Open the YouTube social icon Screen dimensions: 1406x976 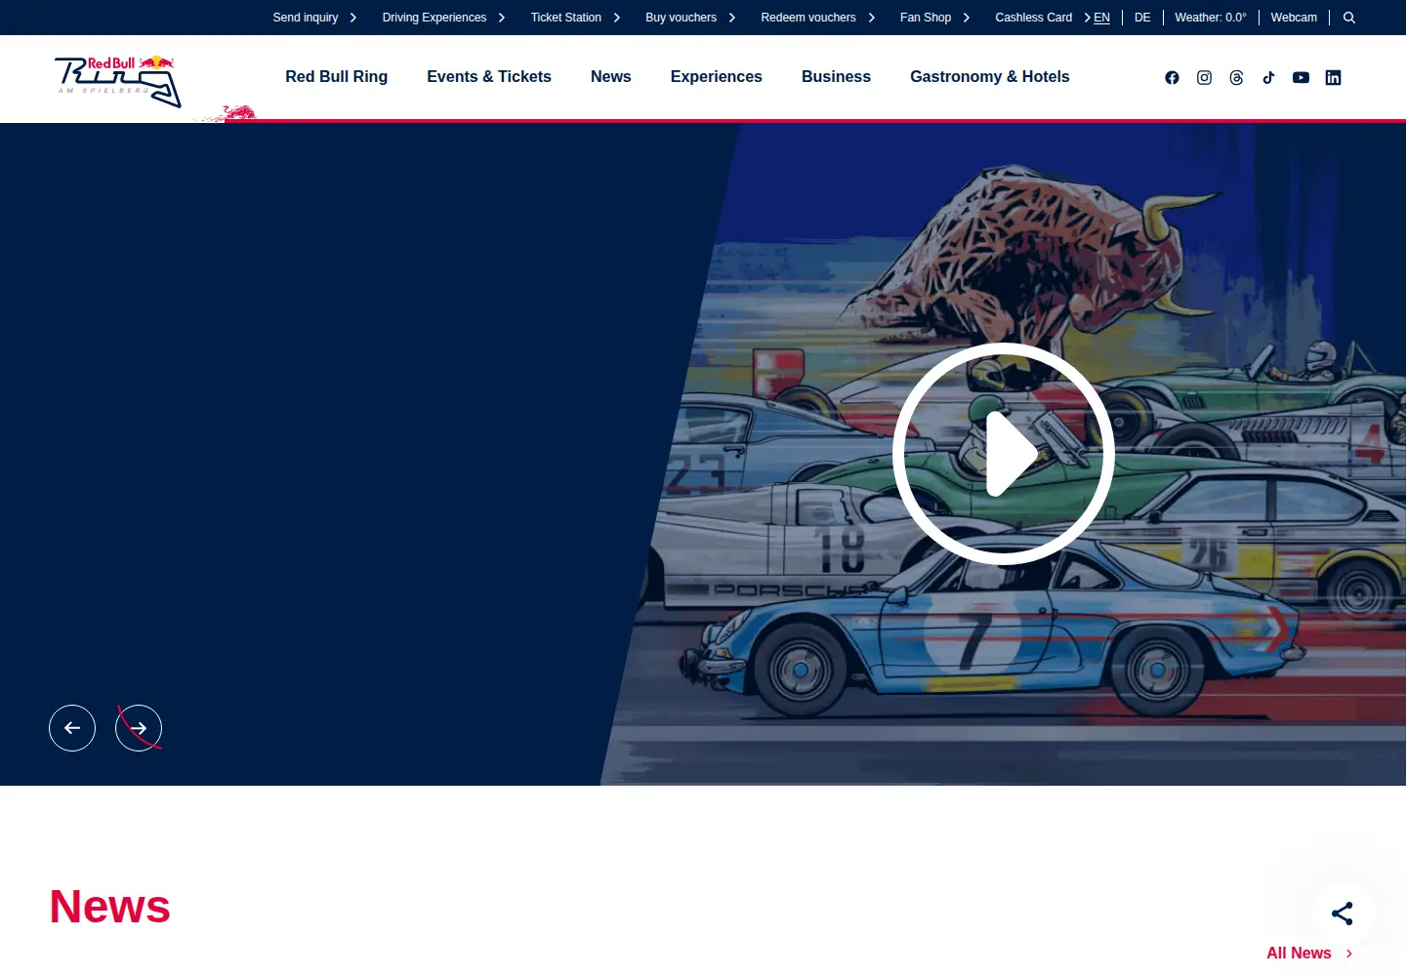[1301, 78]
